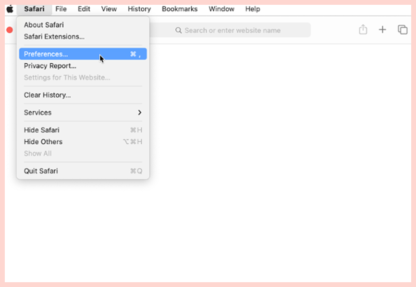Open the Bookmarks menu

click(x=180, y=9)
